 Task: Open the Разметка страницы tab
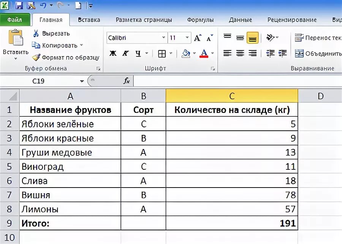pyautogui.click(x=144, y=20)
